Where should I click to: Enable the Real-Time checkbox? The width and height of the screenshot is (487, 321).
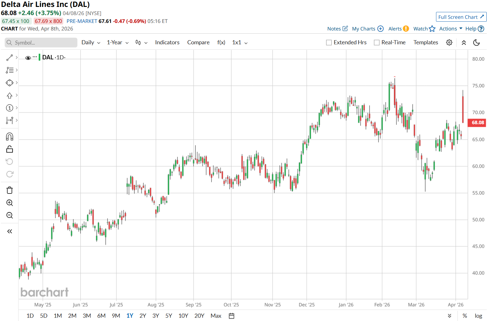(x=377, y=42)
